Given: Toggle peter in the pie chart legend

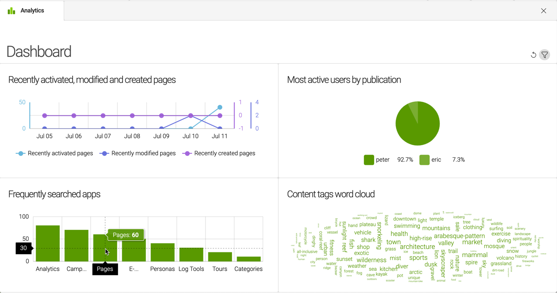Looking at the screenshot, I should point(376,159).
